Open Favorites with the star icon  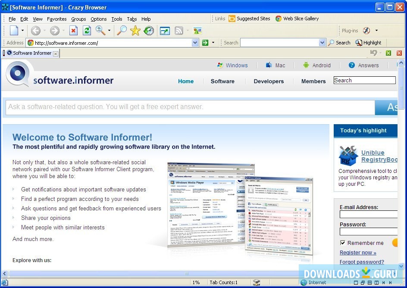coord(135,31)
